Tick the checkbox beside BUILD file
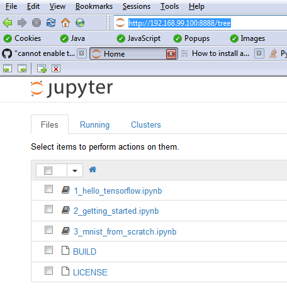The height and width of the screenshot is (288, 287). [48, 250]
